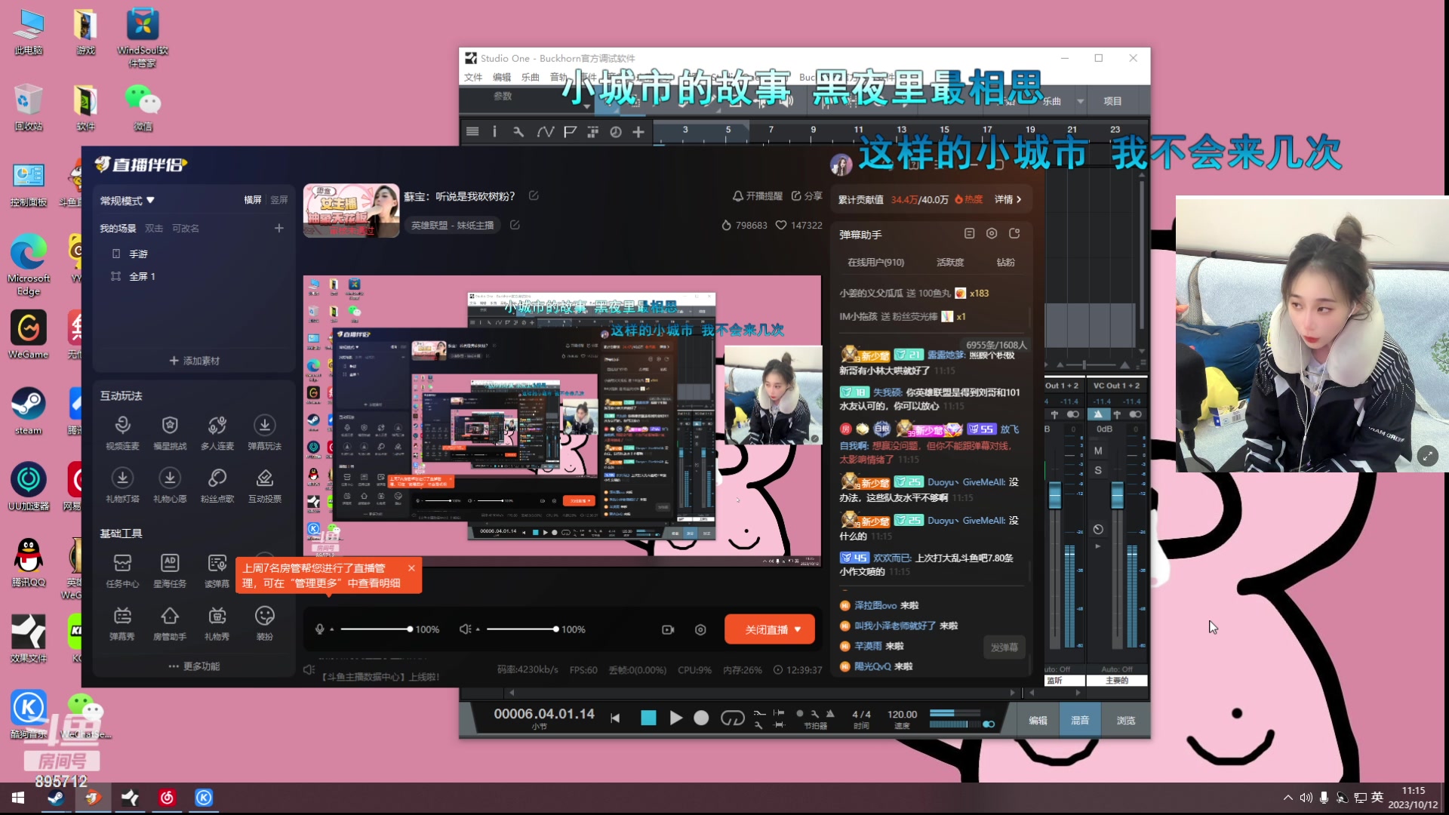Toggle the 节拍器 metronome in Studio One transport

[830, 714]
